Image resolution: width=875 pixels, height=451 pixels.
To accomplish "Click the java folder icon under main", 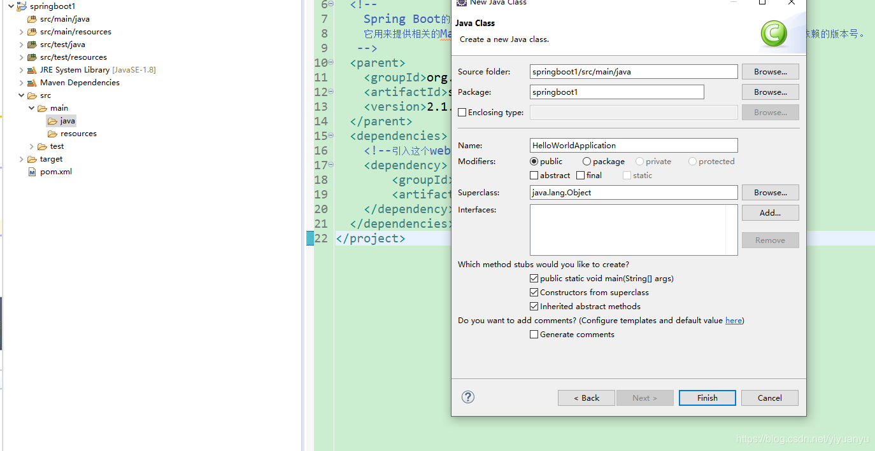I will click(x=52, y=121).
